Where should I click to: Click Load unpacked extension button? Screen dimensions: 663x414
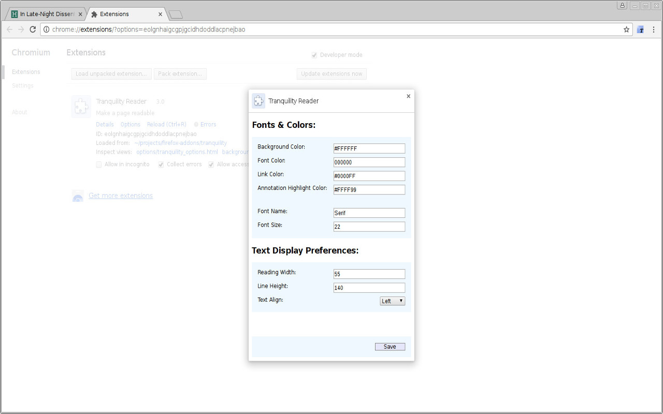(x=111, y=74)
